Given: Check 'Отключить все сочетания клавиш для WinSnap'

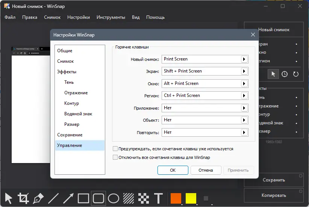Looking at the screenshot, I should (115, 157).
